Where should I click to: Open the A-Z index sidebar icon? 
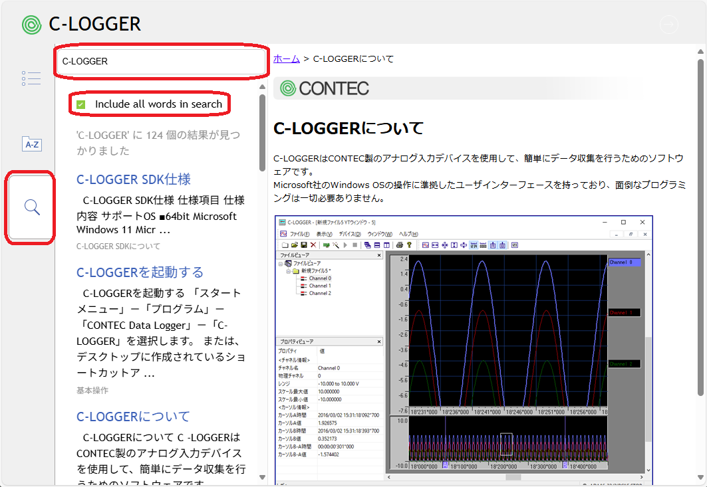(x=31, y=144)
